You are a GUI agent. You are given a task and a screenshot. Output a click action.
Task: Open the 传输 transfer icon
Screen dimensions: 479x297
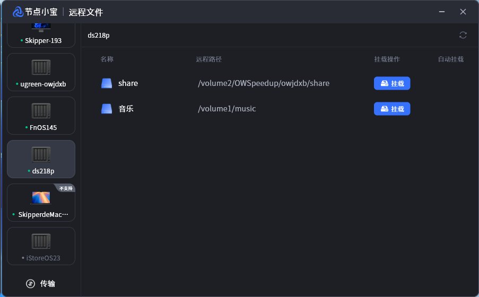pyautogui.click(x=30, y=284)
